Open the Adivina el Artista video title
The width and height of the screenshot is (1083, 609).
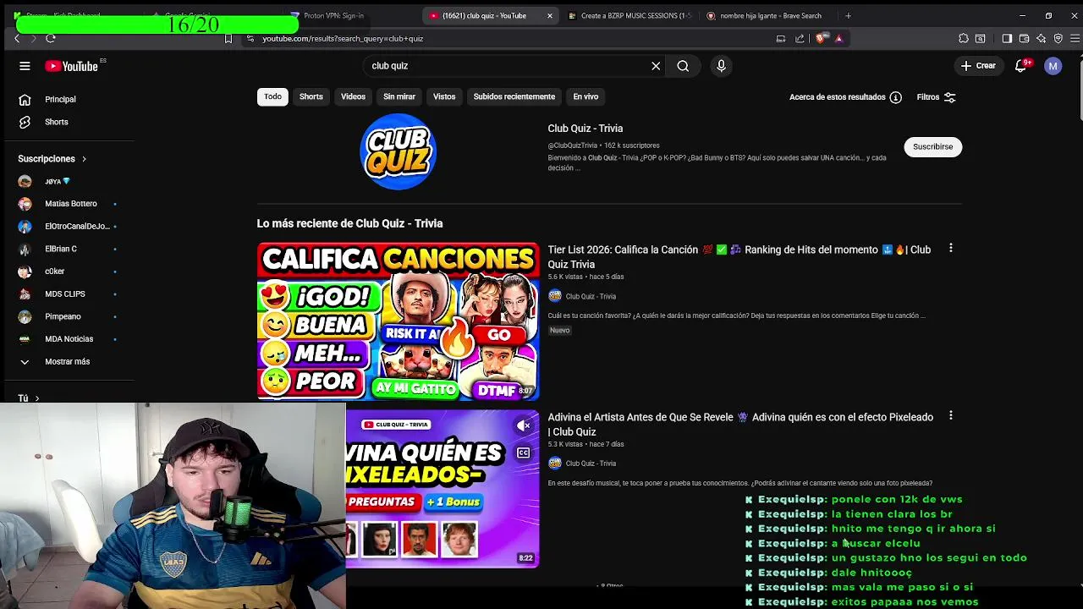(740, 424)
